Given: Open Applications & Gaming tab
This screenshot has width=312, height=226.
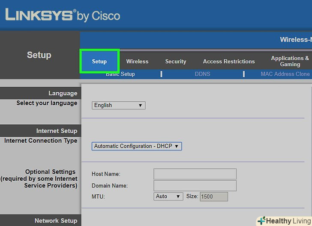Looking at the screenshot, I should tap(290, 61).
